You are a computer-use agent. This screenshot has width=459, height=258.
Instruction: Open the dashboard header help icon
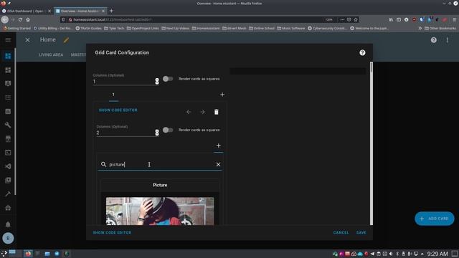(433, 40)
